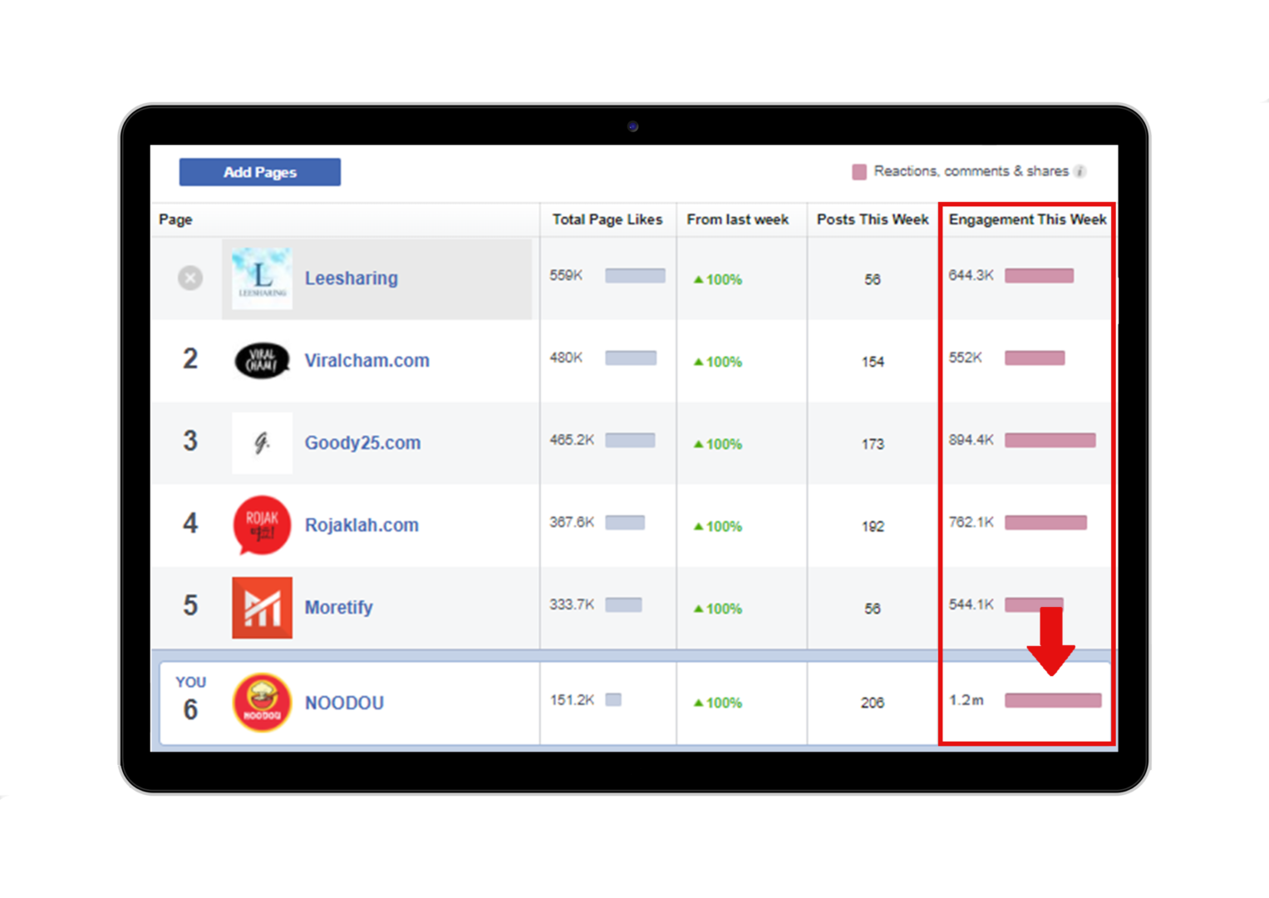The image size is (1269, 898).
Task: Open the Viralcham.com page link
Action: pyautogui.click(x=366, y=361)
